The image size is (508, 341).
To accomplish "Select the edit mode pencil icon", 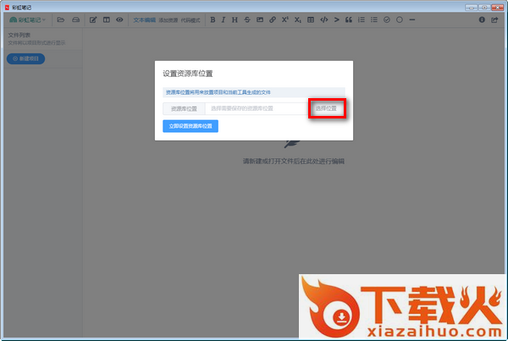I will click(93, 19).
